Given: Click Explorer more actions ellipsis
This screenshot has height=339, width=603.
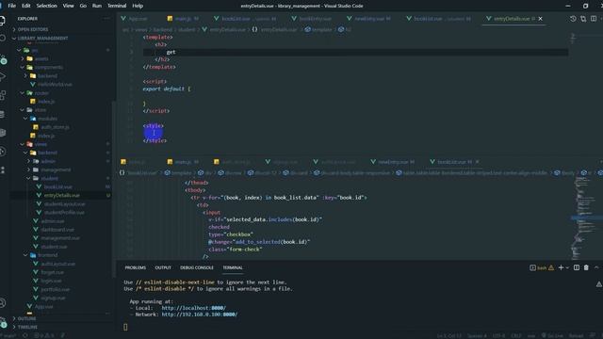Looking at the screenshot, I should [106, 19].
